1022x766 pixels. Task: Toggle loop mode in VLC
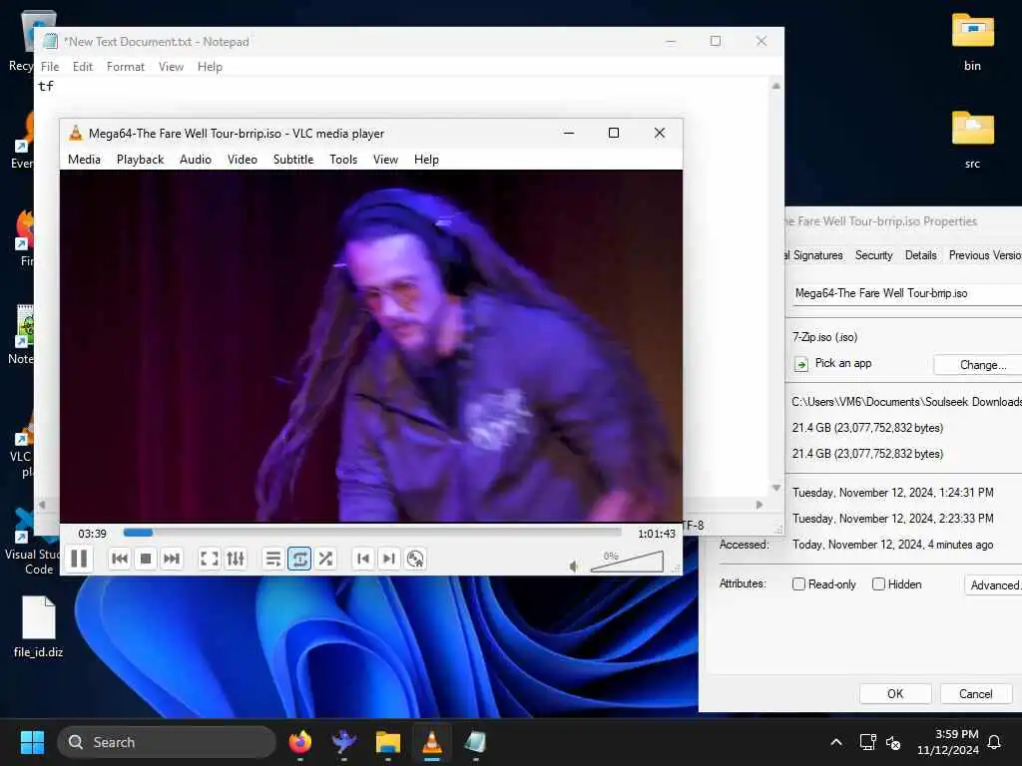click(299, 559)
